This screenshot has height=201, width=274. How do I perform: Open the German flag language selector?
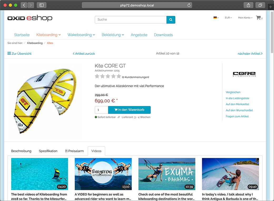tap(216, 18)
